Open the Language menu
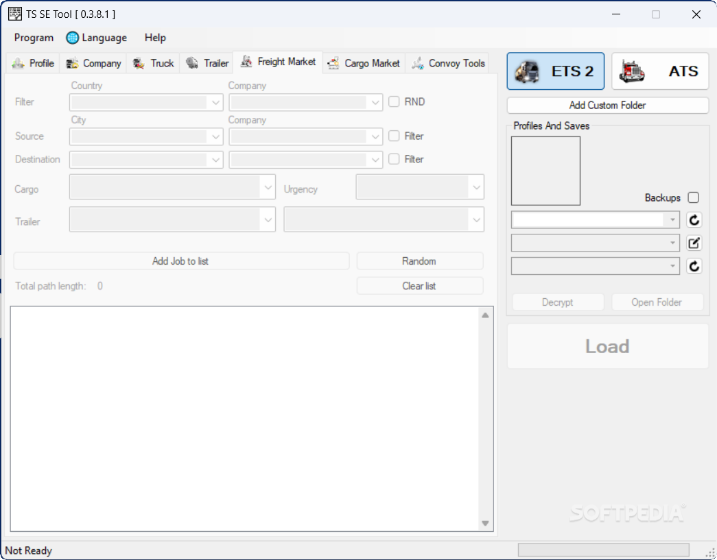717x560 pixels. 97,38
